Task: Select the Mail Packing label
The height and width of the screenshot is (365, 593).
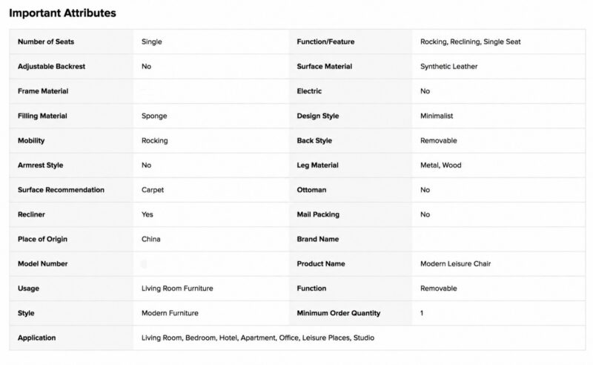Action: point(318,214)
